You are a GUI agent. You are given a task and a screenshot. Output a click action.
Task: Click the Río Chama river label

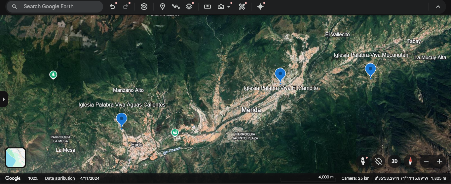172,152
